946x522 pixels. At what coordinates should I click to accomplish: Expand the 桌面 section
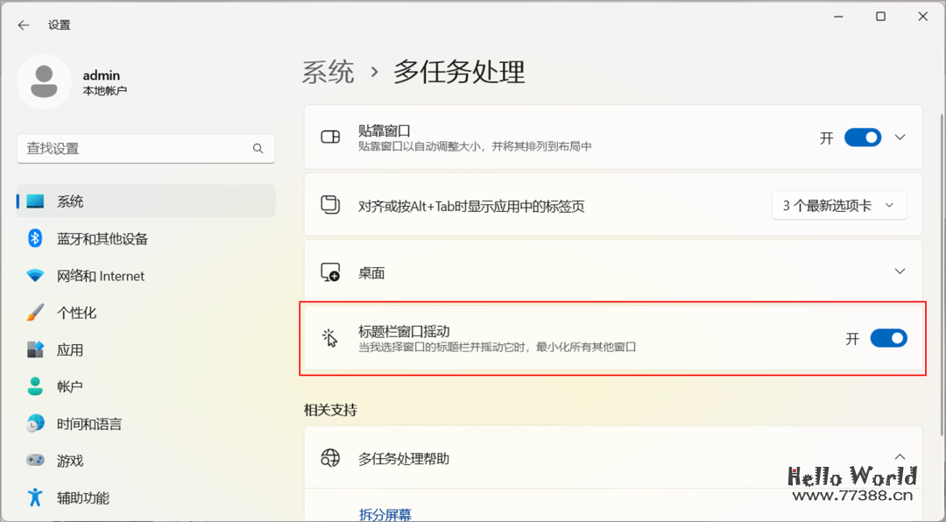(x=900, y=271)
